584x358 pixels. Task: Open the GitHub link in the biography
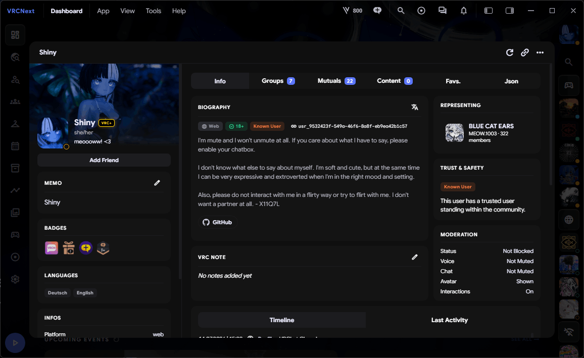click(218, 222)
